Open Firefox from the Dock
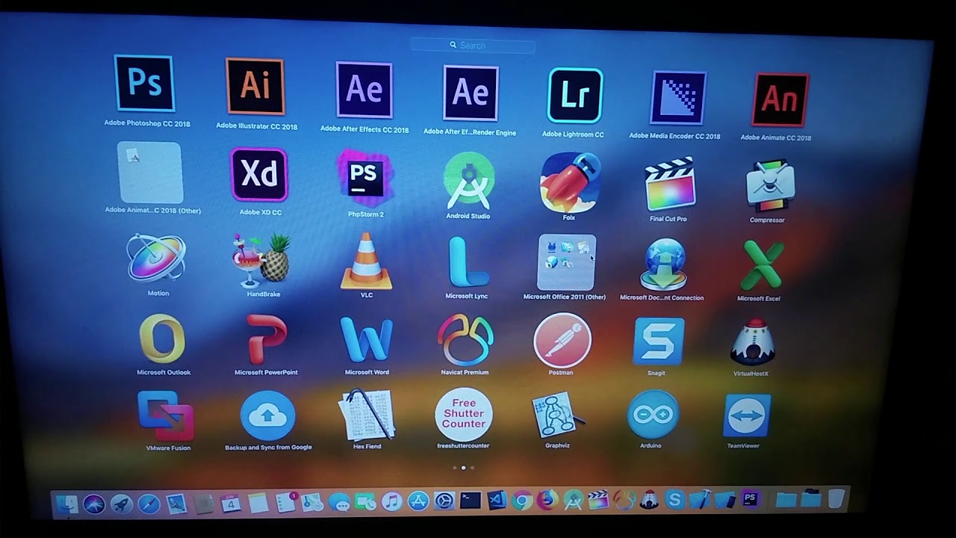The height and width of the screenshot is (538, 956). (548, 499)
